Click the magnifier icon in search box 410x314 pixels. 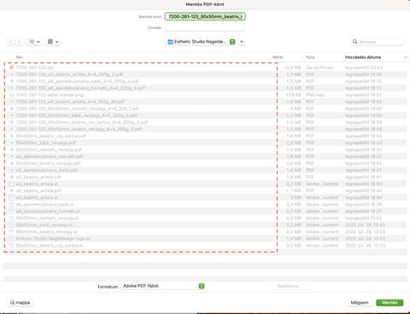(x=354, y=42)
